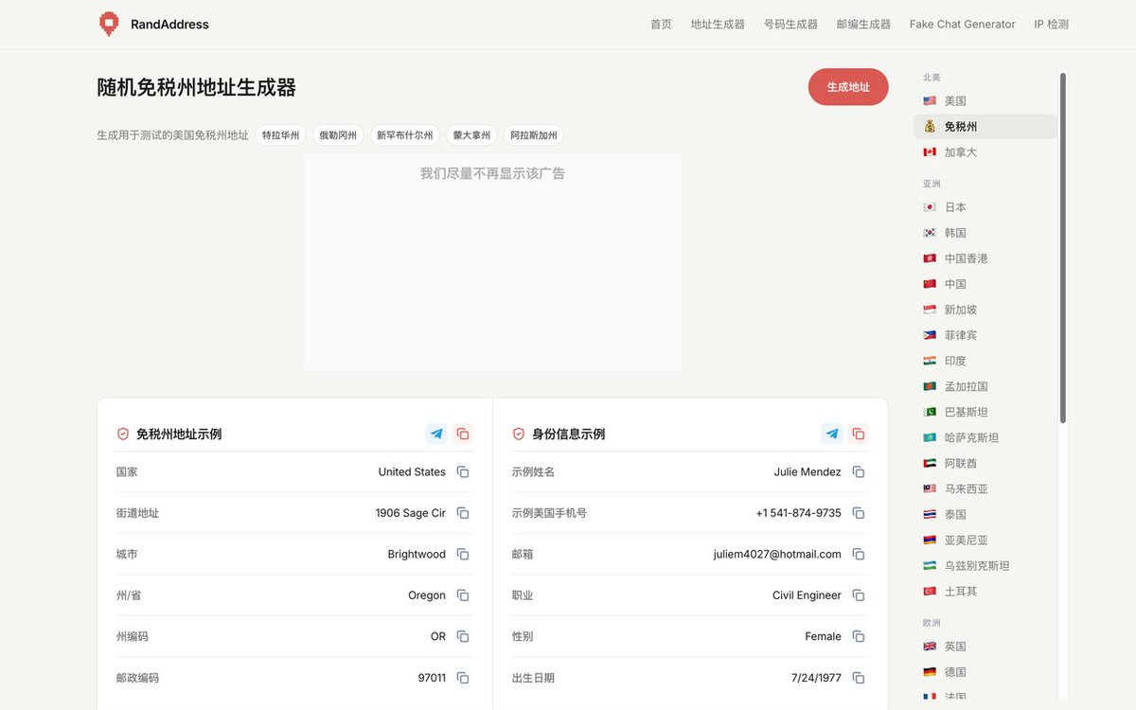The image size is (1136, 710).
Task: Open Fake Chat Generator nav item
Action: click(962, 25)
